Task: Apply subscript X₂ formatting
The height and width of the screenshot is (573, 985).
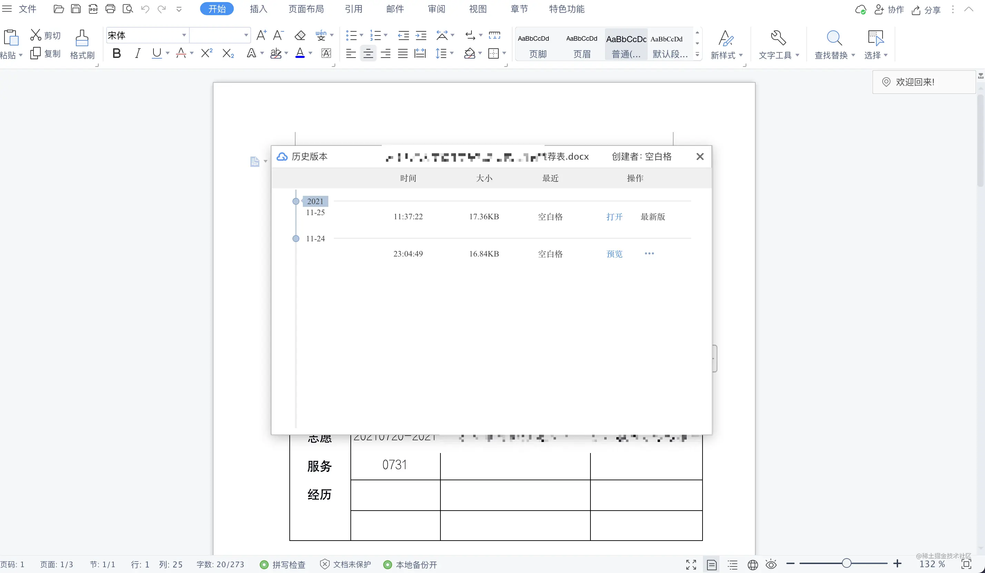Action: tap(228, 53)
